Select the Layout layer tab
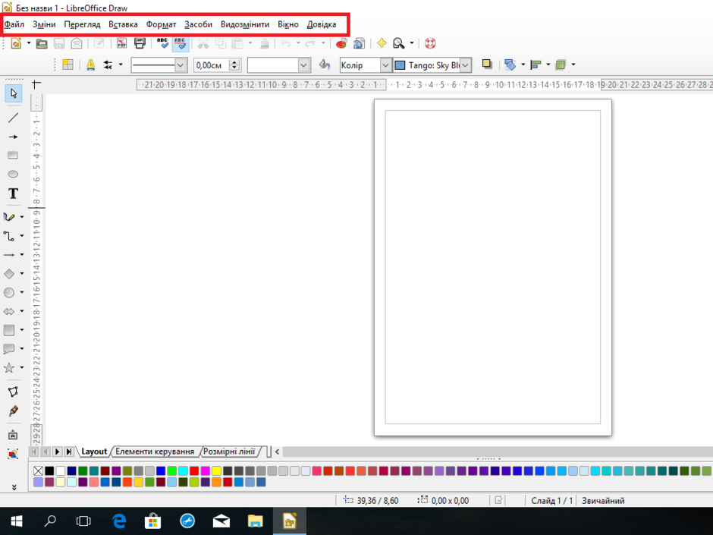The image size is (713, 535). click(93, 452)
